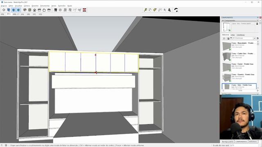The height and width of the screenshot is (147, 262).
Task: Open the Desenhar menu
Action: point(35,6)
